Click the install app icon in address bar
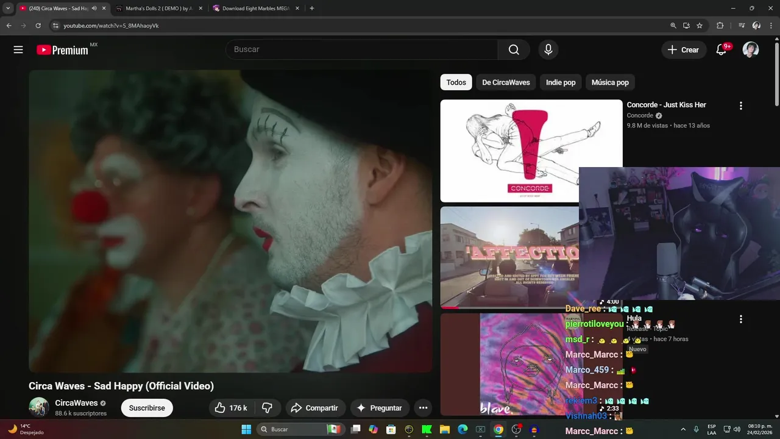The image size is (780, 439). [x=686, y=26]
